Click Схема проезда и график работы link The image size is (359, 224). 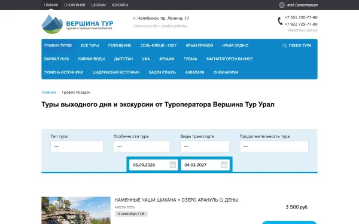pyautogui.click(x=160, y=26)
